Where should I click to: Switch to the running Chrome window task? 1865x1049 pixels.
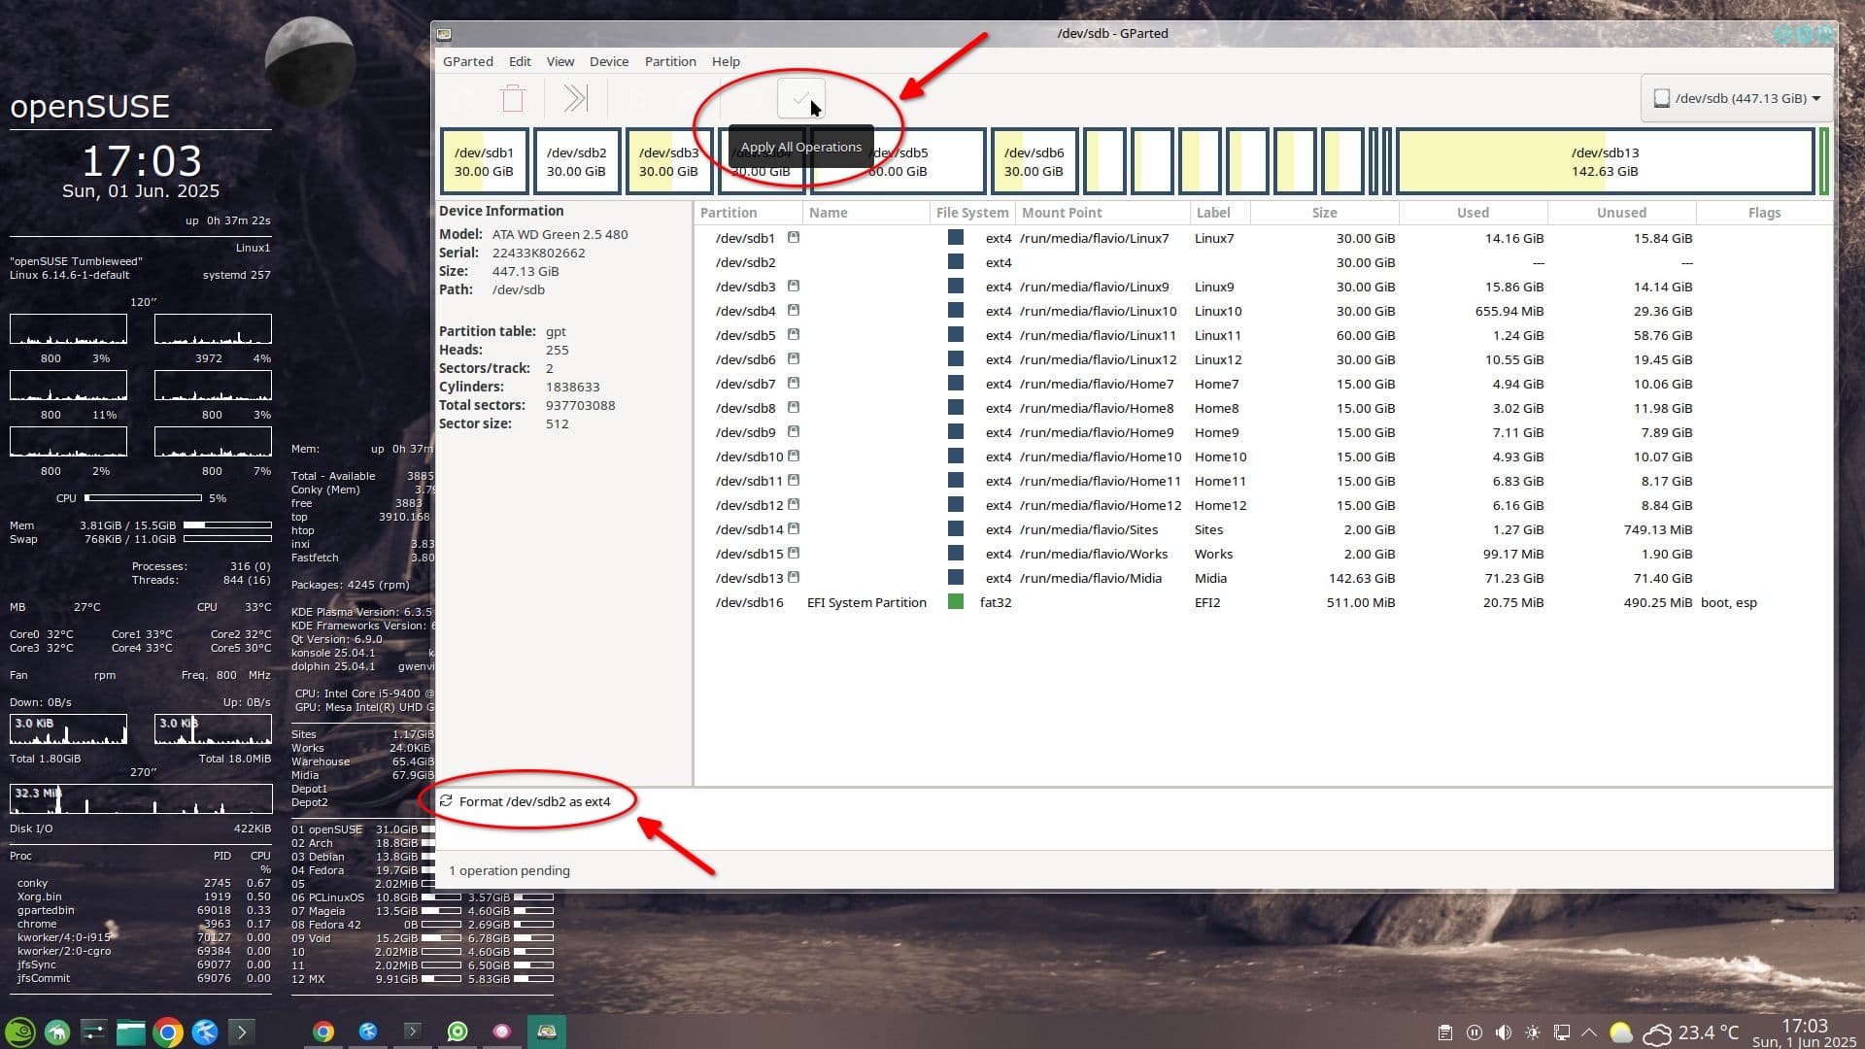tap(323, 1032)
